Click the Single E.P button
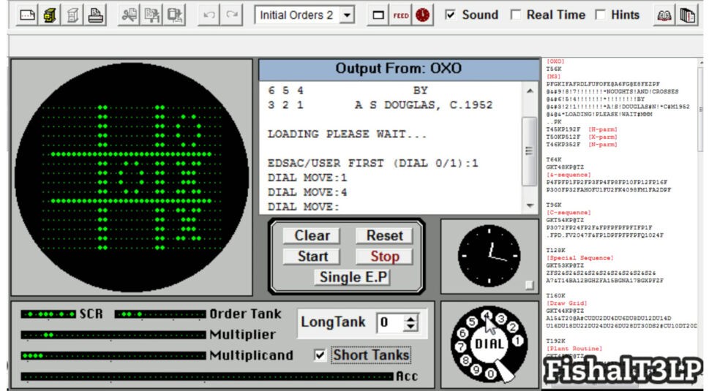The image size is (709, 391). click(353, 277)
